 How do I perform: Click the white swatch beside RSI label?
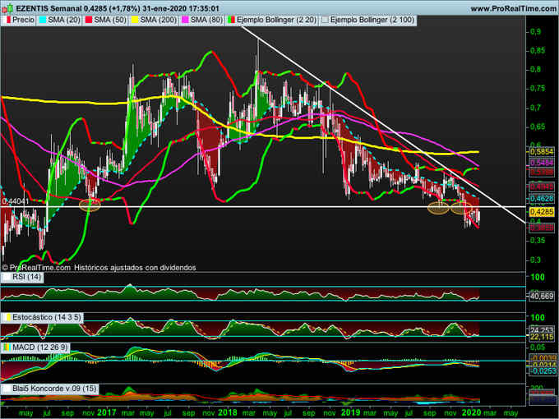pyautogui.click(x=7, y=277)
